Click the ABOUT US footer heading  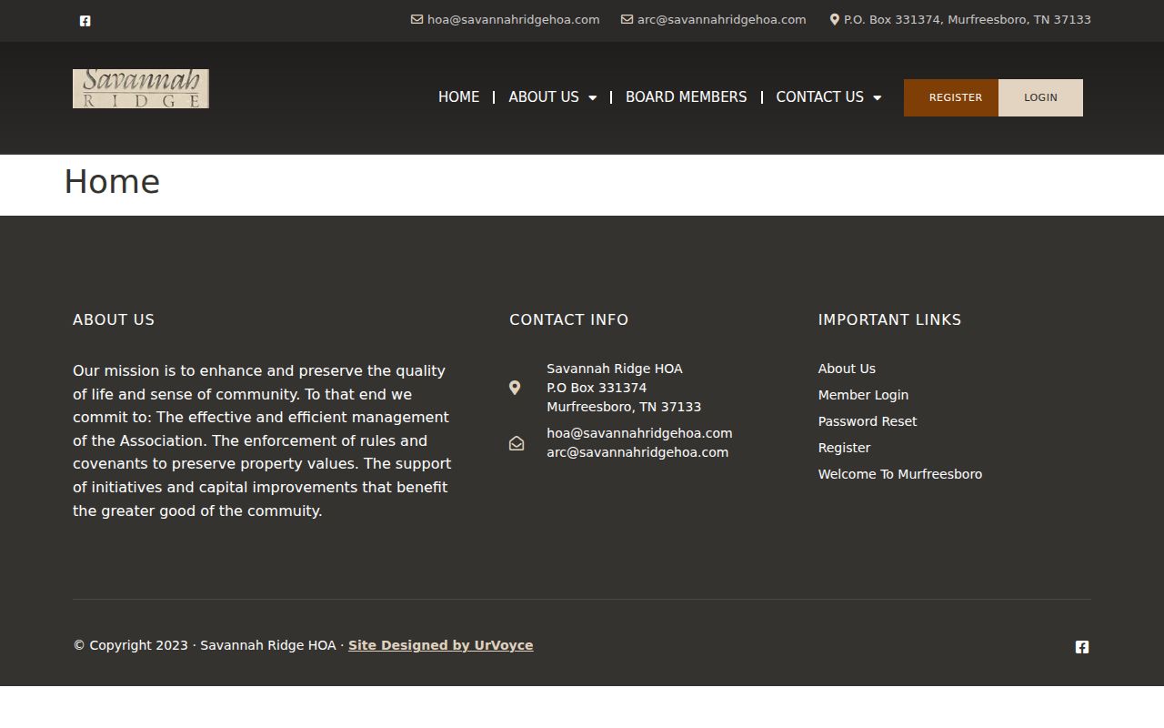coord(114,319)
